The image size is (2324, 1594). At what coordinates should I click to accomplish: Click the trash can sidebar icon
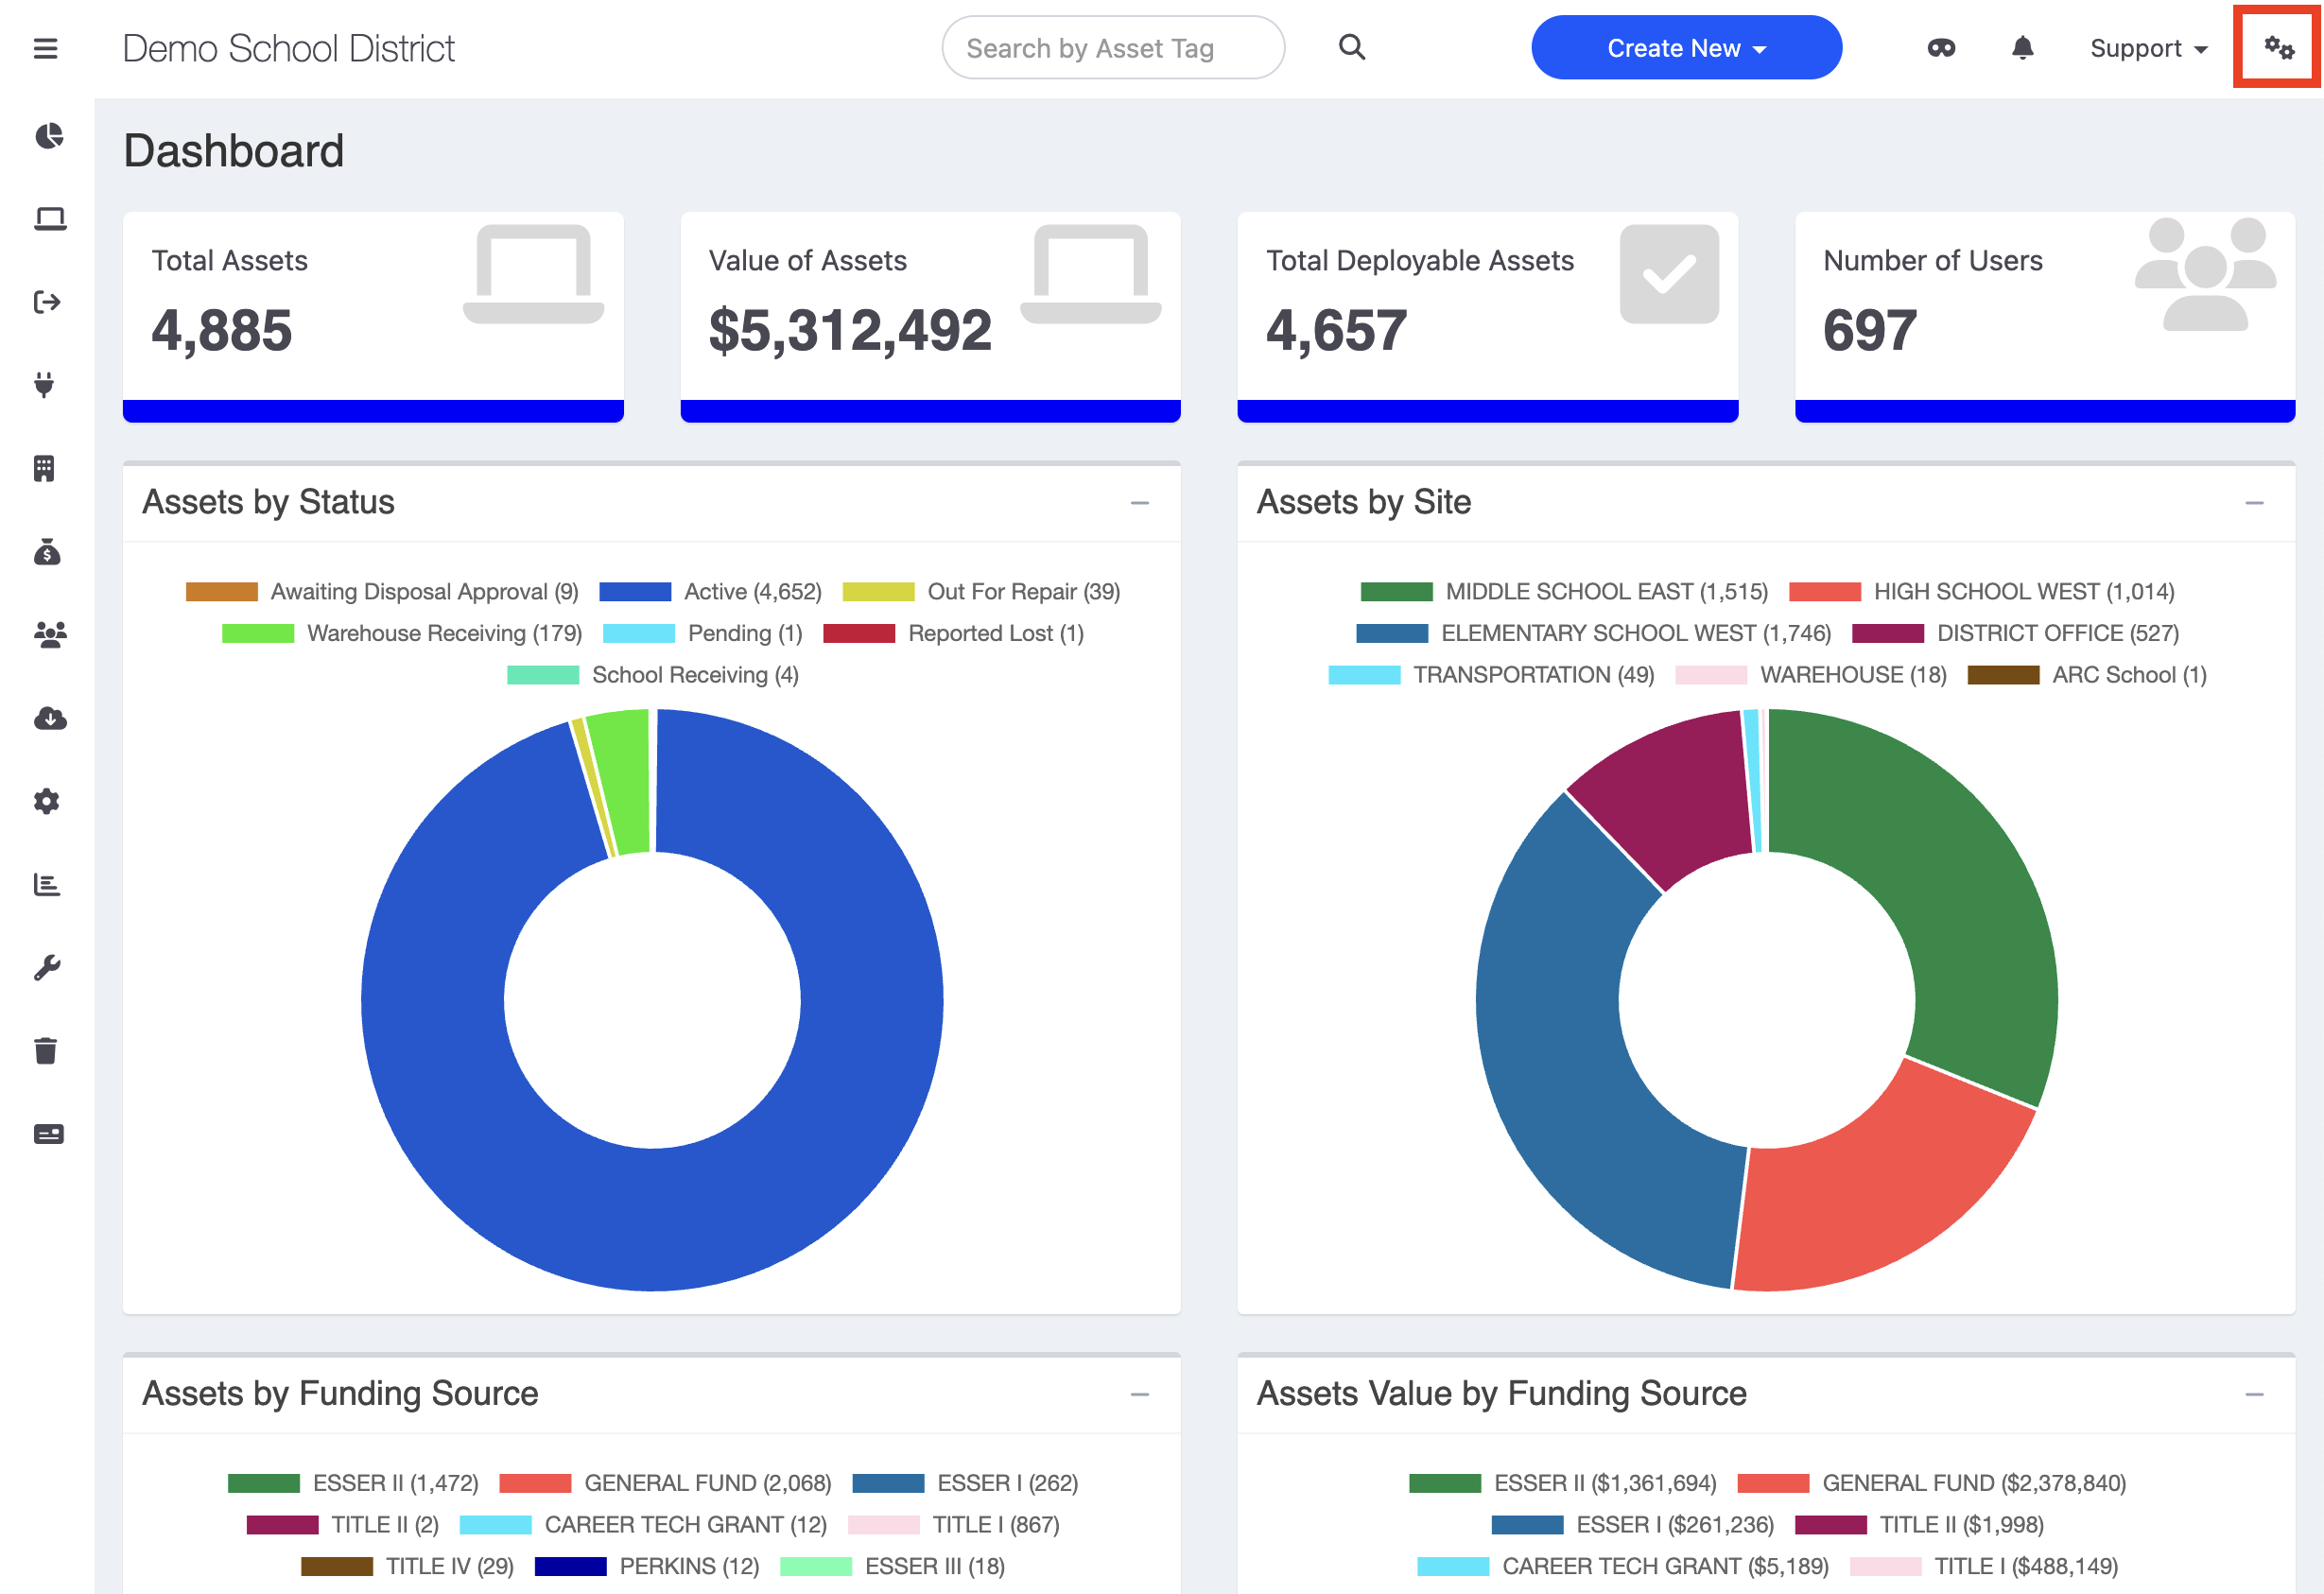(x=46, y=1050)
